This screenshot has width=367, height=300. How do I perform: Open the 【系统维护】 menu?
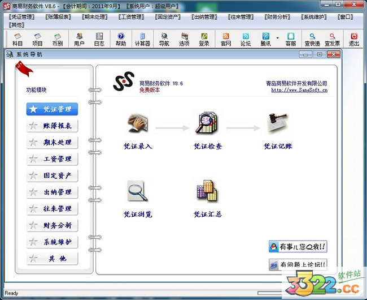(313, 17)
